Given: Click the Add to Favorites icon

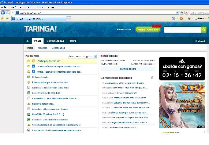Looking at the screenshot, I should click(7, 18).
